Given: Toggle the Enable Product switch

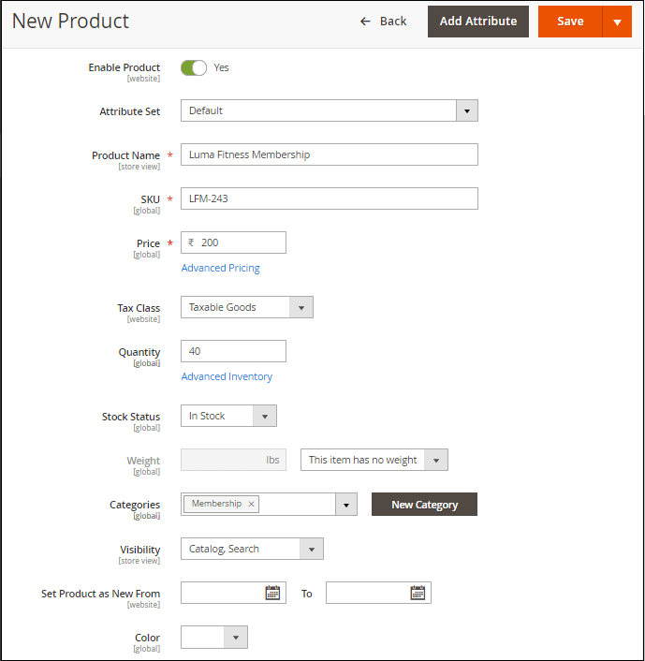Looking at the screenshot, I should coord(194,67).
